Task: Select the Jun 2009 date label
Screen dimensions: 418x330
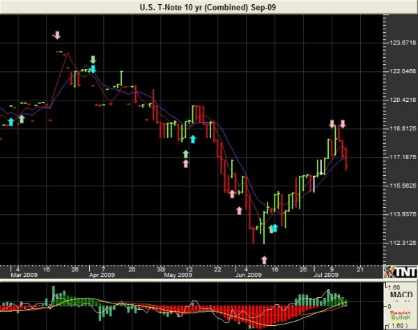Action: tap(249, 275)
